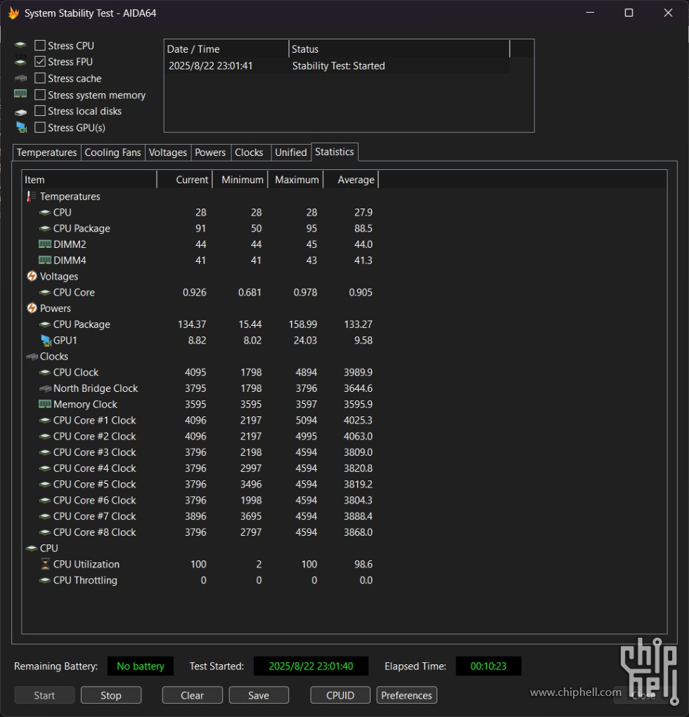Uncheck the Stress FPU checkbox

point(40,61)
